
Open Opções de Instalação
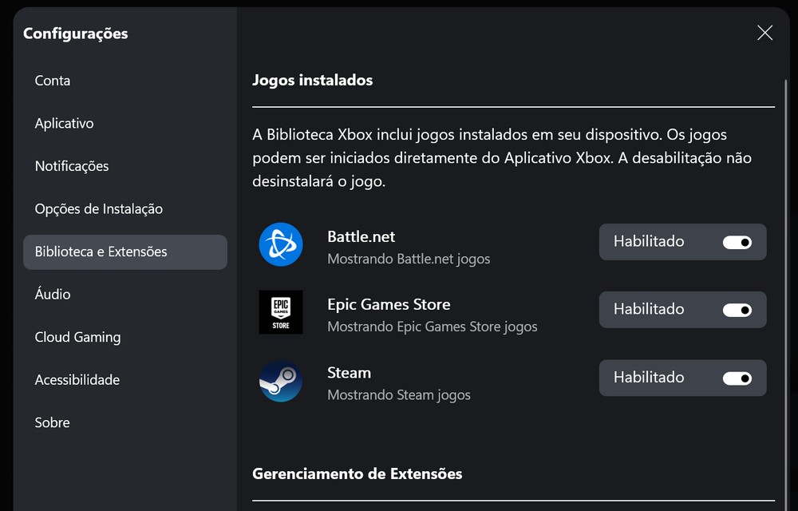tap(99, 209)
